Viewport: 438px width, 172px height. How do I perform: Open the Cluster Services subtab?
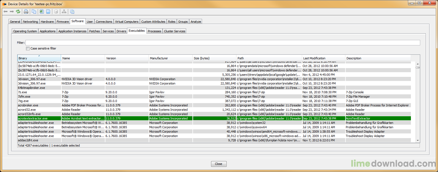click(175, 31)
